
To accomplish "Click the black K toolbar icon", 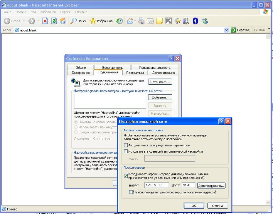I will 168,21.
